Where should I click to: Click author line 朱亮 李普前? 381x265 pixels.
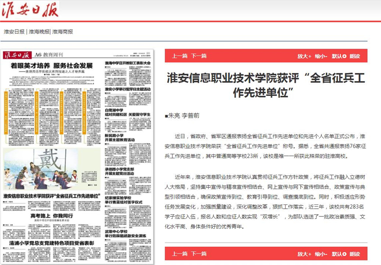click(x=182, y=115)
